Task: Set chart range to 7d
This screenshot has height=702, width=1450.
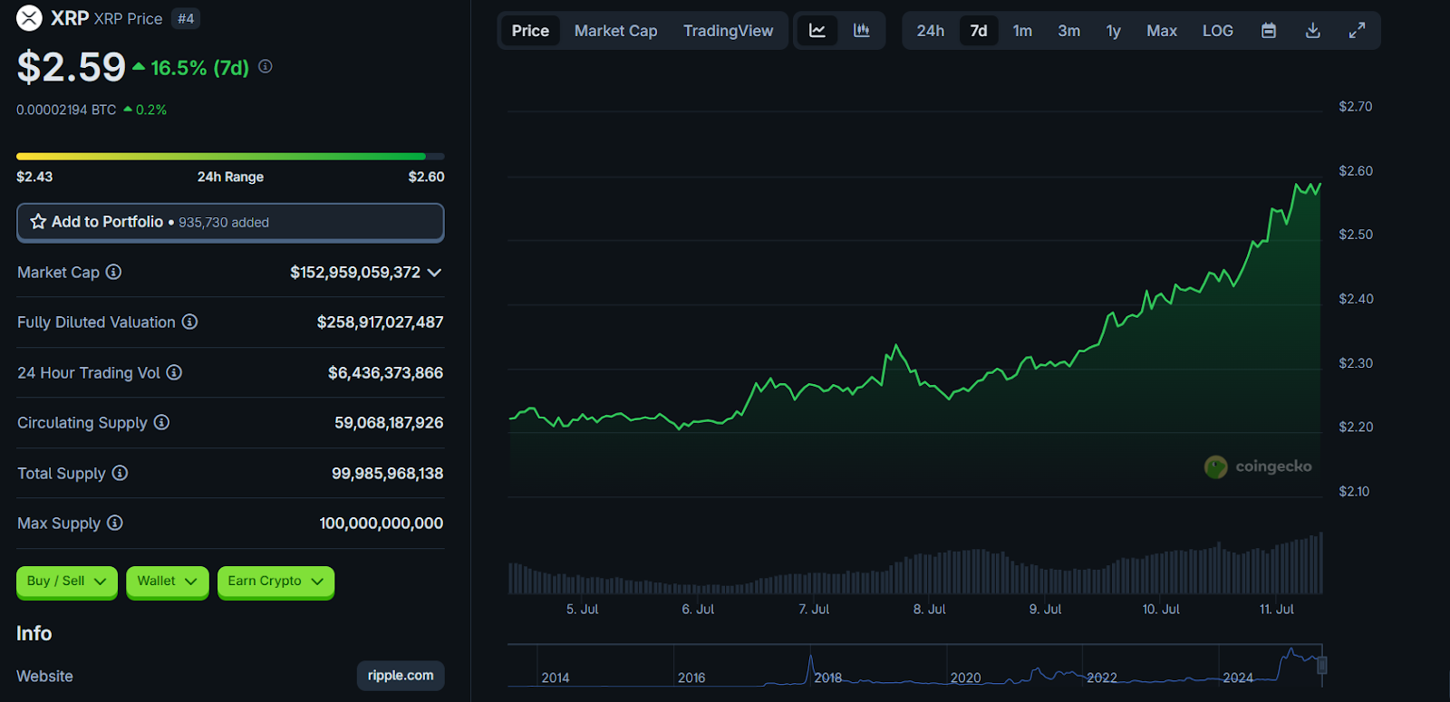Action: coord(979,31)
